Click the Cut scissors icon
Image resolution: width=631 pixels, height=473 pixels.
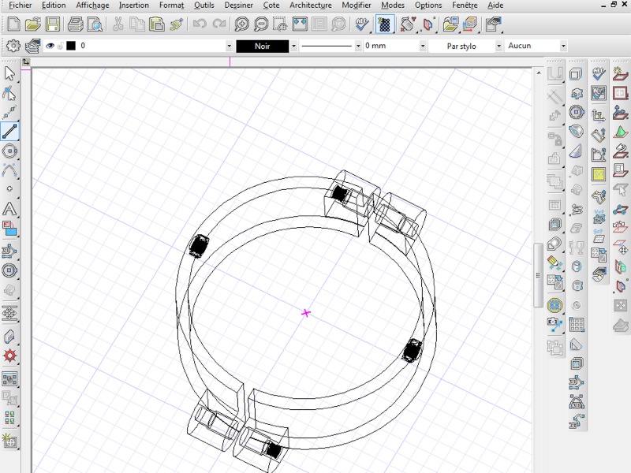(118, 24)
